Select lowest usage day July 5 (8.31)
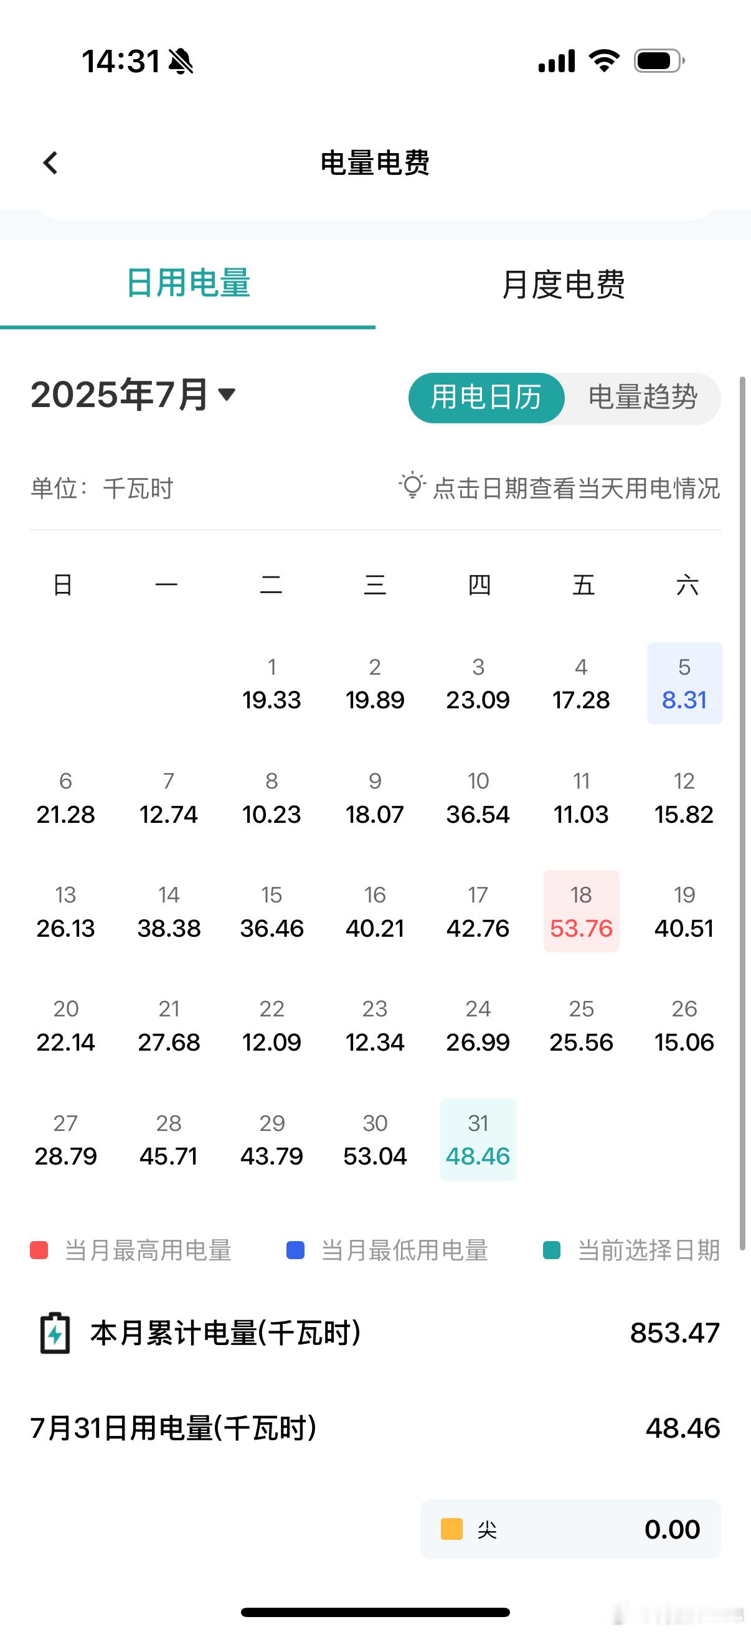Viewport: 751px width, 1632px height. [x=684, y=683]
